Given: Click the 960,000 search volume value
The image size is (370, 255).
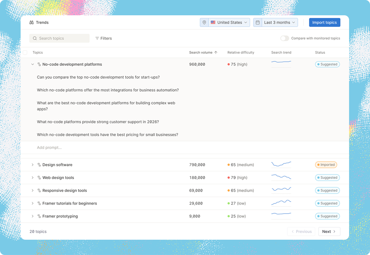Looking at the screenshot, I should tap(197, 64).
